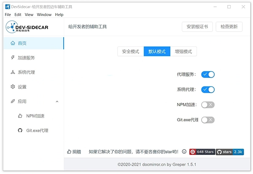Image resolution: width=253 pixels, height=174 pixels.
Task: Click the 检查更新 check update button
Action: [x=229, y=27]
